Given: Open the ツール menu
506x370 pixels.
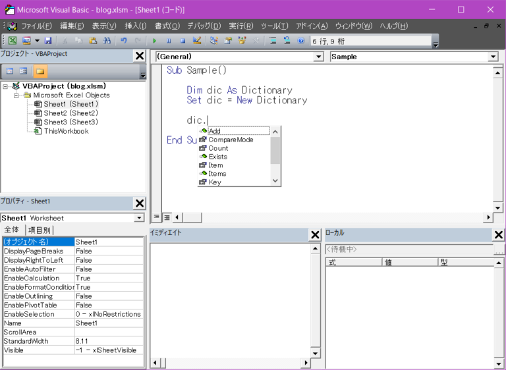Looking at the screenshot, I should coord(274,26).
